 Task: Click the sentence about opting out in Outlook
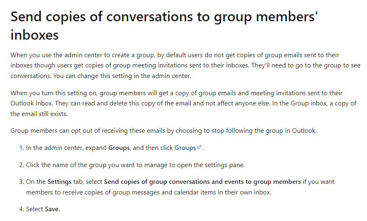164,130
